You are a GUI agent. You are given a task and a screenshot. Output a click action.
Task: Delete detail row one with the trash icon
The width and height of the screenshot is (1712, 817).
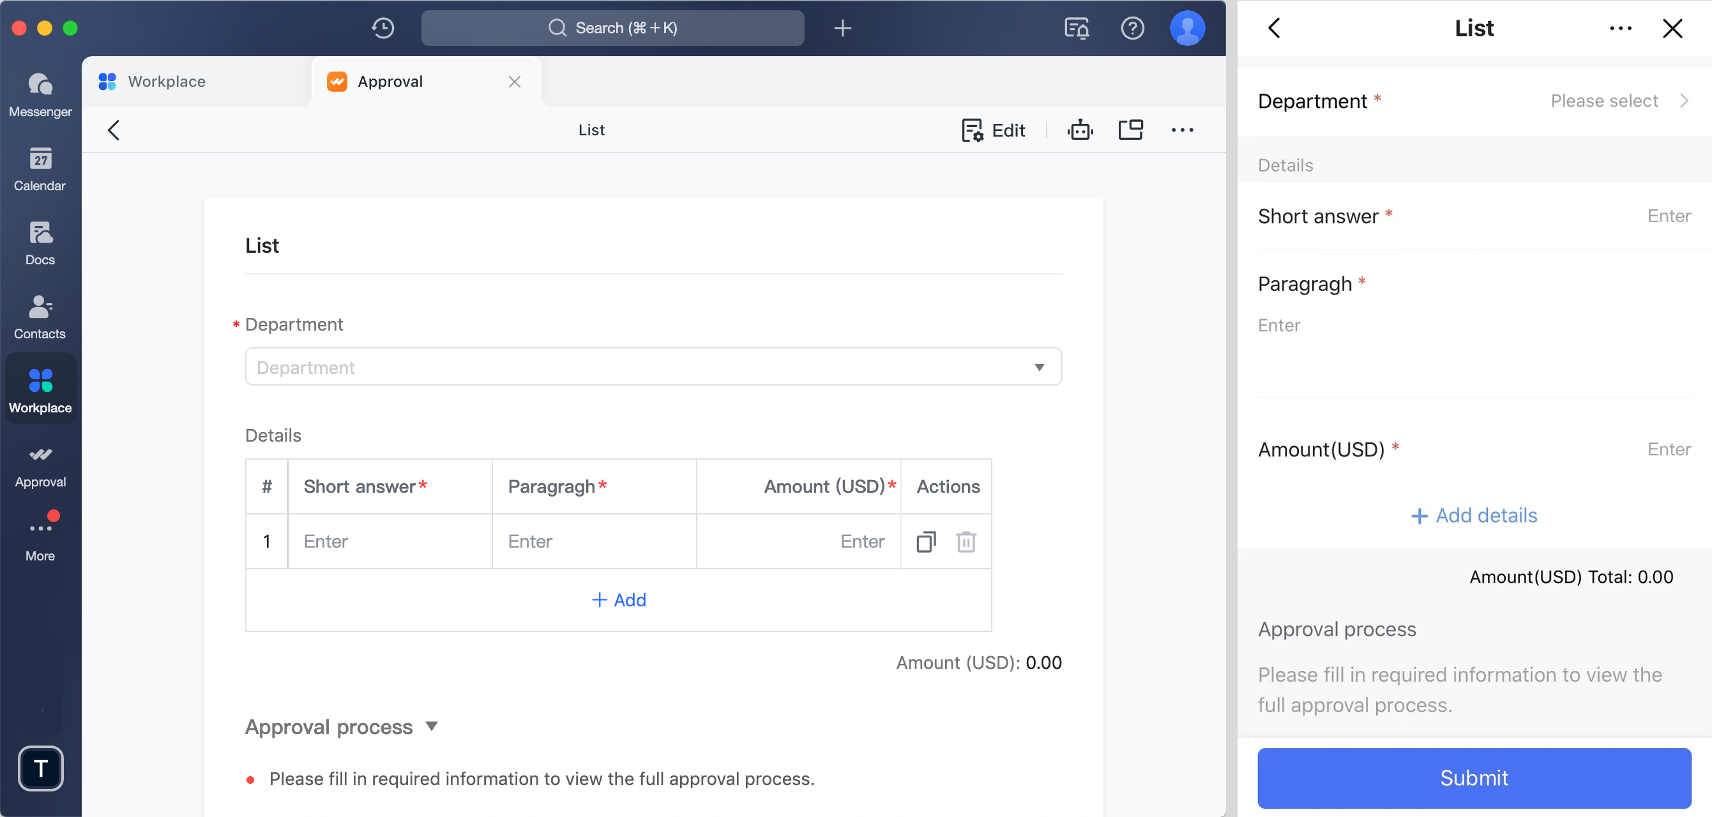click(966, 541)
